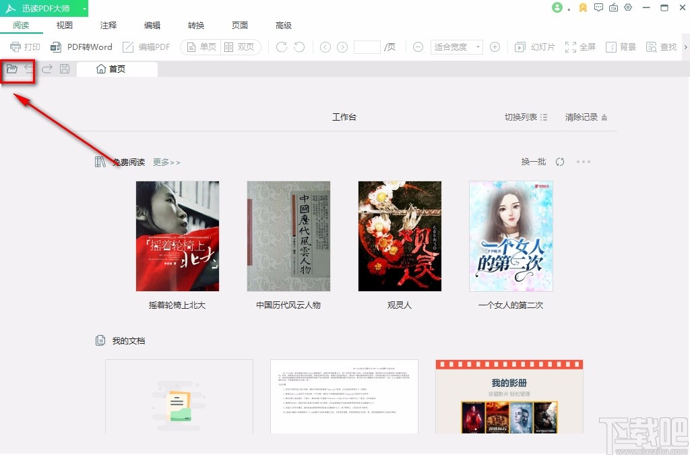
Task: Open the 查找 search tool
Action: (661, 47)
